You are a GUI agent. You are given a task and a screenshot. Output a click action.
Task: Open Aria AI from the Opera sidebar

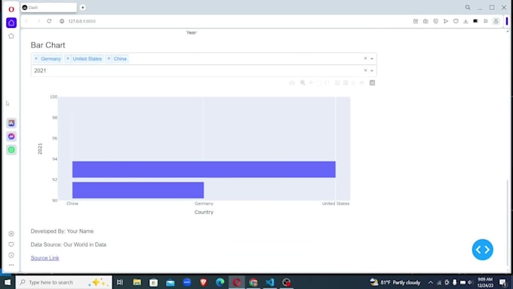click(x=11, y=123)
